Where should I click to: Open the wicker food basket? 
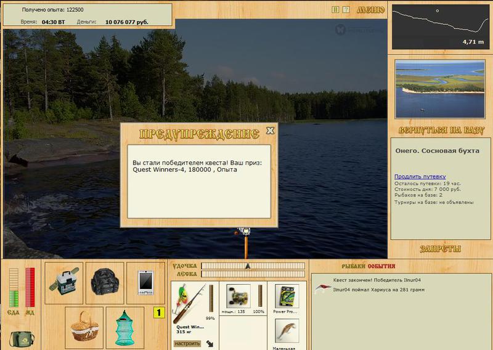click(x=84, y=327)
